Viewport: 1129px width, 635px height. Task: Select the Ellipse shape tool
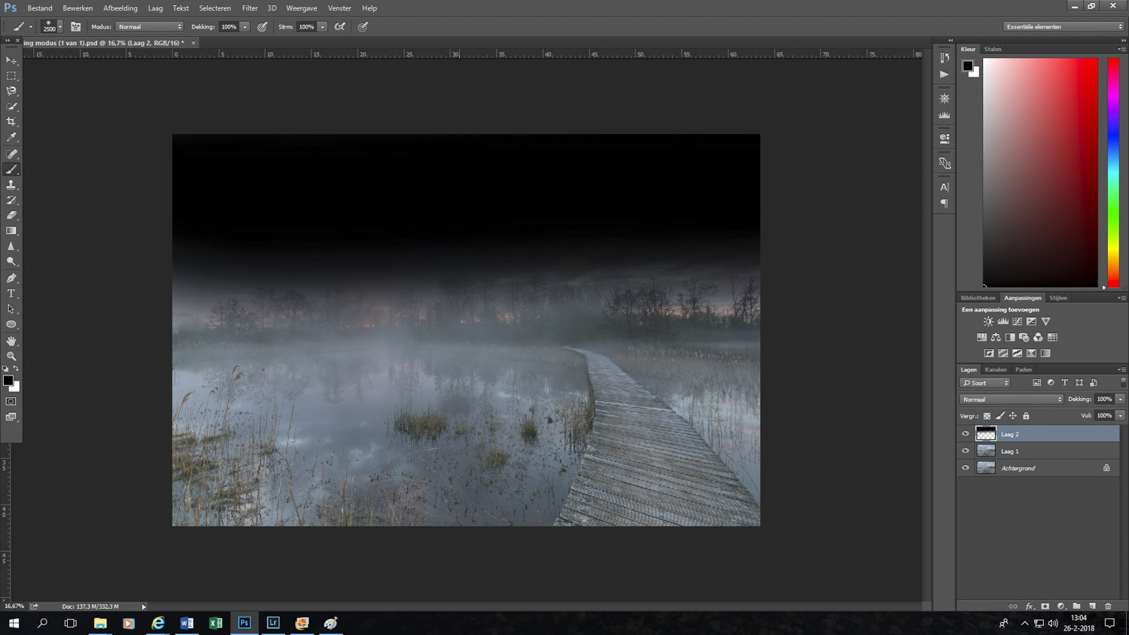coord(11,325)
